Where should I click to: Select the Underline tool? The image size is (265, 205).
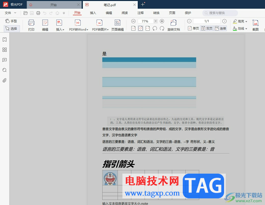coord(238,29)
